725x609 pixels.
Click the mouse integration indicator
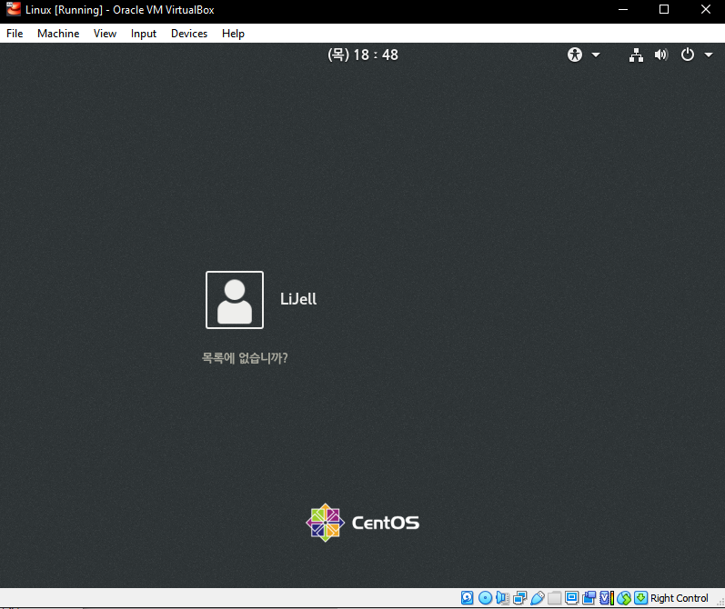click(624, 598)
